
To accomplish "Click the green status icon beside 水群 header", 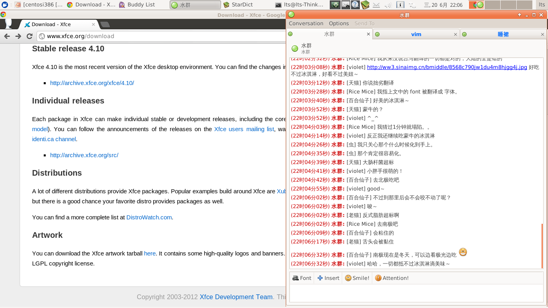I will click(x=295, y=49).
